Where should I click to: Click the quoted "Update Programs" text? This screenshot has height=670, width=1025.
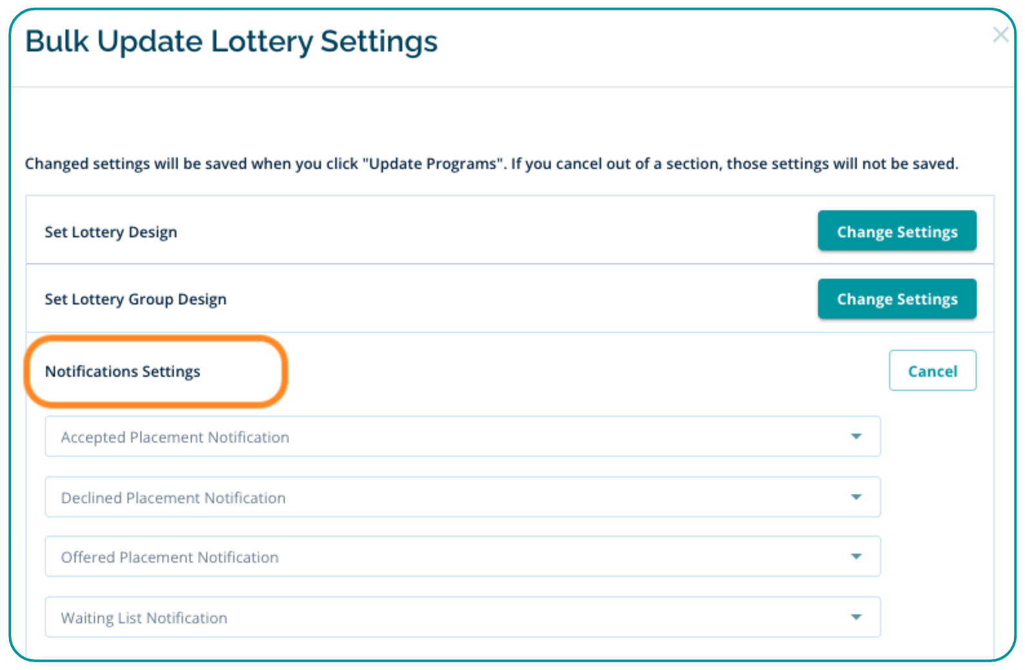click(x=434, y=163)
